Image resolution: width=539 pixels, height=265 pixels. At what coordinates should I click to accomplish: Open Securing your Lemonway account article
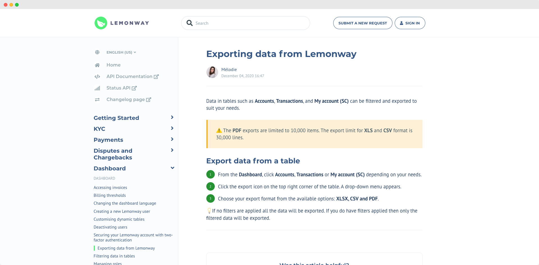[133, 237]
